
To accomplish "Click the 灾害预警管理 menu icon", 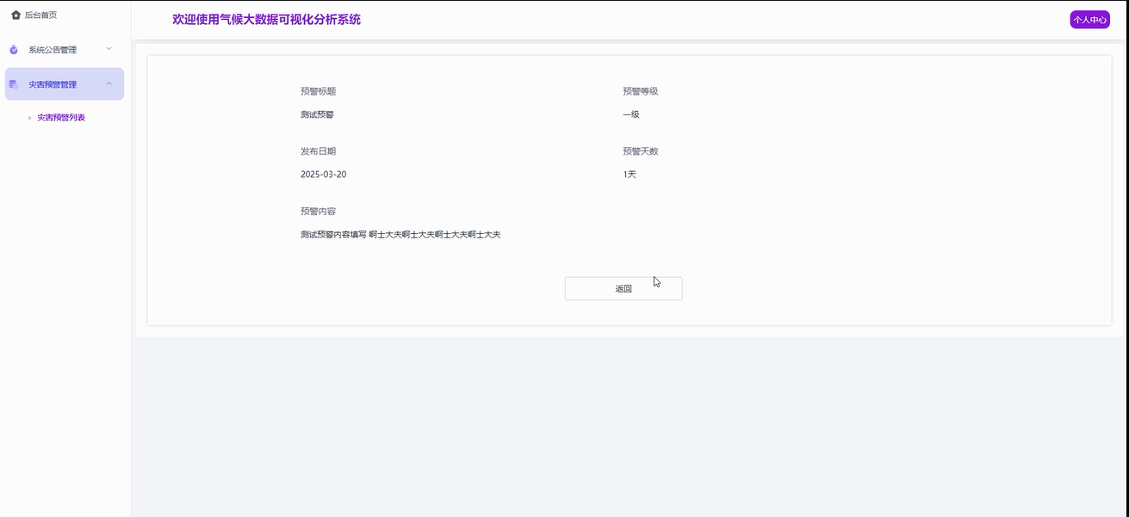I will (x=14, y=84).
